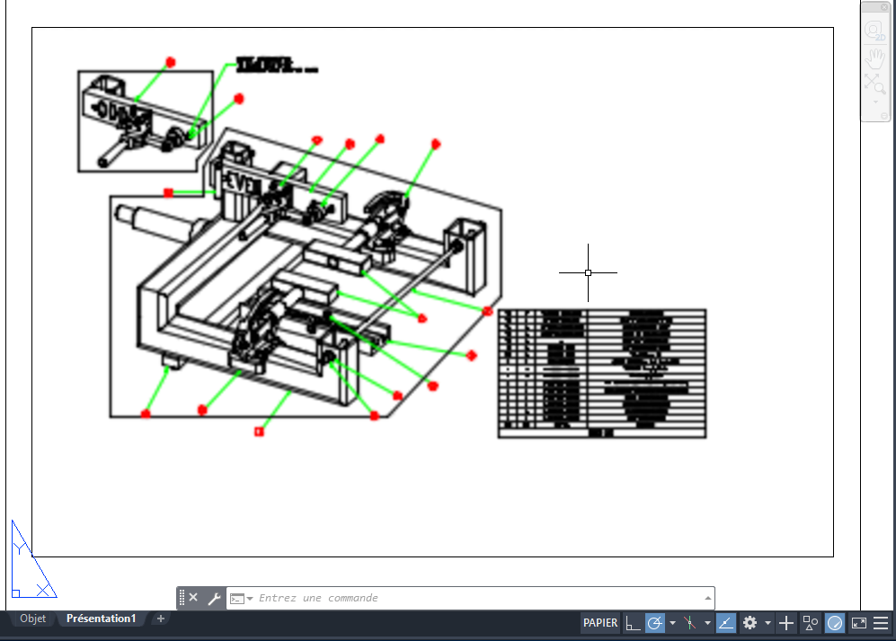The height and width of the screenshot is (641, 896).
Task: Add a new layout with plus tab
Action: point(161,619)
